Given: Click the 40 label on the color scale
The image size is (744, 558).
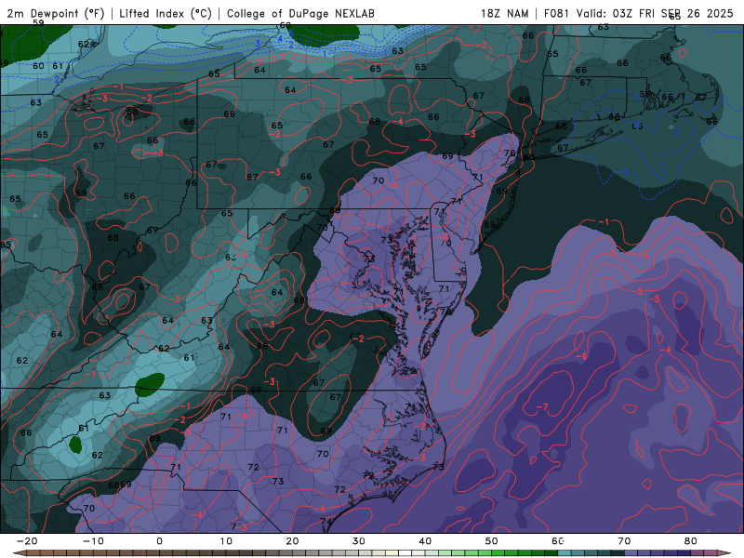Looking at the screenshot, I should [425, 541].
